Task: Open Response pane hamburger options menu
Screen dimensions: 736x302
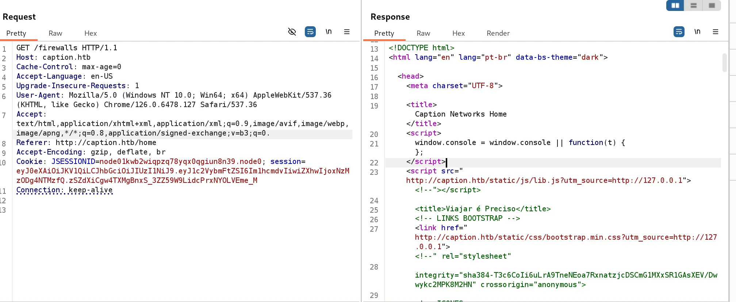Action: click(716, 32)
